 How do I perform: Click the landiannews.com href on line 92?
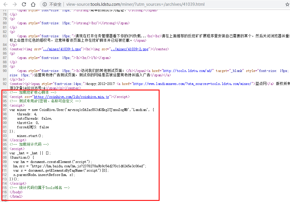click(193, 84)
